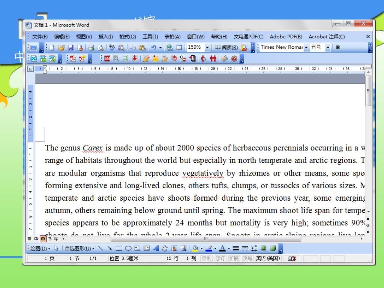Click the Shadow Style icon
The height and width of the screenshot is (288, 384).
(263, 248)
